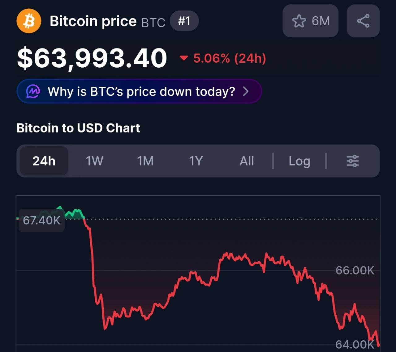Tap the share icon button

point(363,21)
